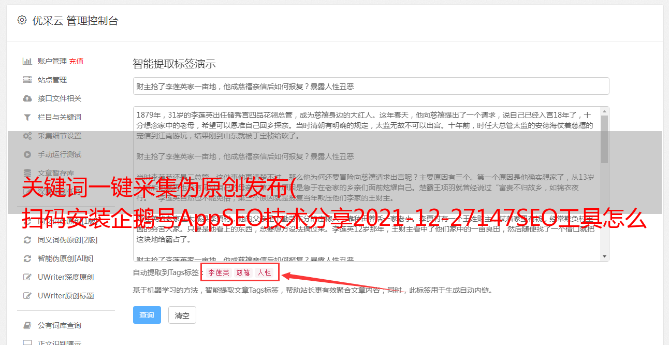Screen dimensions: 669x345
Task: Click the database icon for 文章暂存库
Action: (27, 173)
